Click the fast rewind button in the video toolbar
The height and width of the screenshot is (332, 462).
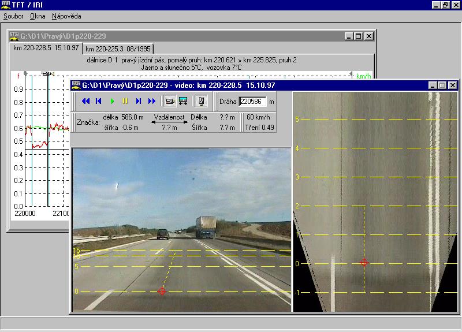tap(85, 102)
